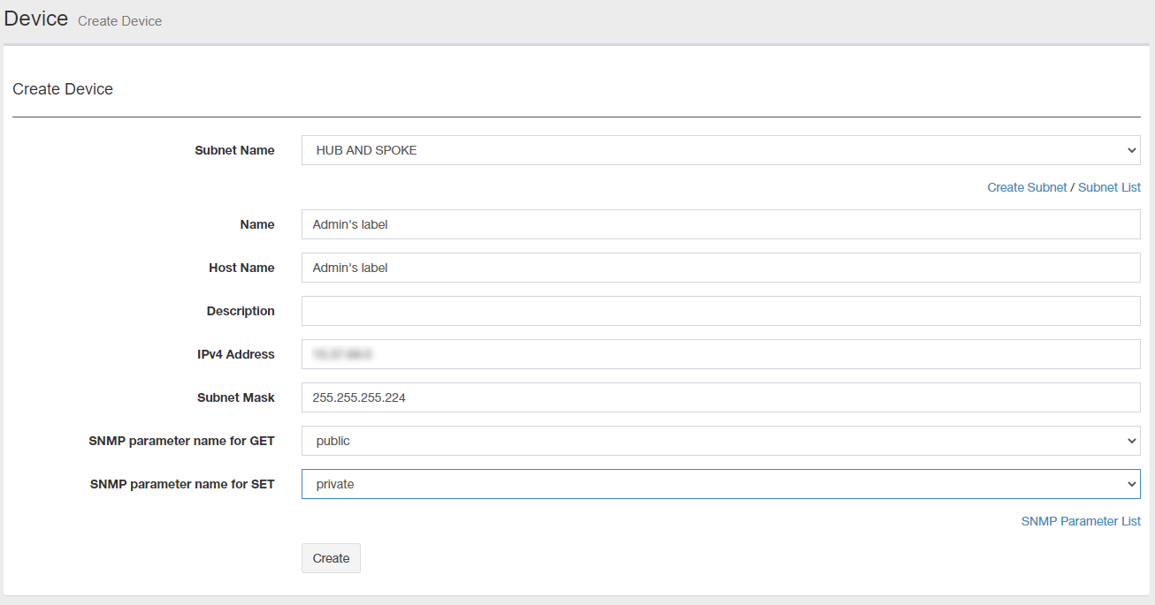Click the Description field label
1155x605 pixels.
point(241,311)
